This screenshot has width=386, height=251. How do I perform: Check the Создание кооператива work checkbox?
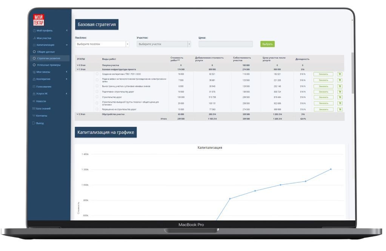tap(97, 74)
